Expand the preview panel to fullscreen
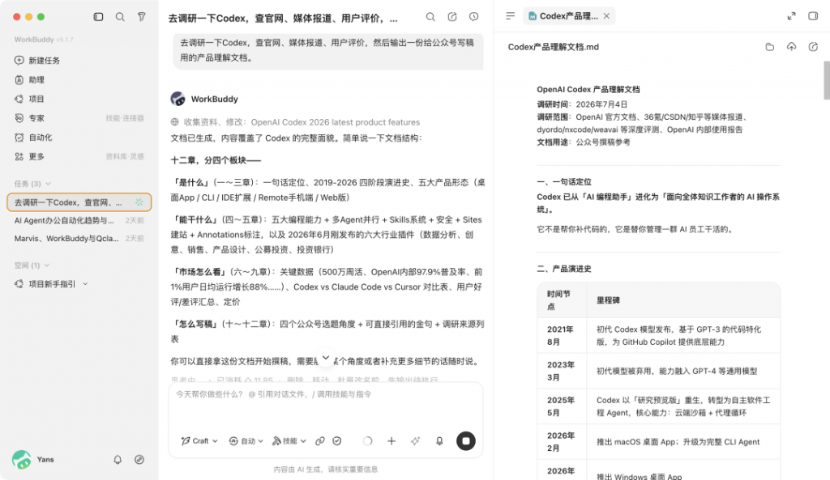This screenshot has height=480, width=830. (791, 16)
